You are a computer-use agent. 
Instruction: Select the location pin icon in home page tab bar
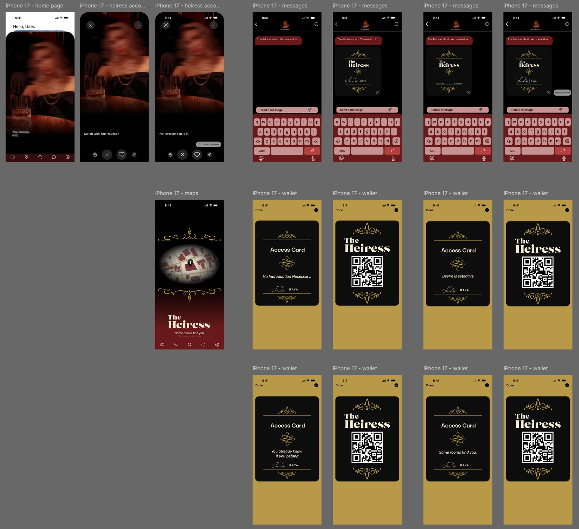pyautogui.click(x=26, y=157)
